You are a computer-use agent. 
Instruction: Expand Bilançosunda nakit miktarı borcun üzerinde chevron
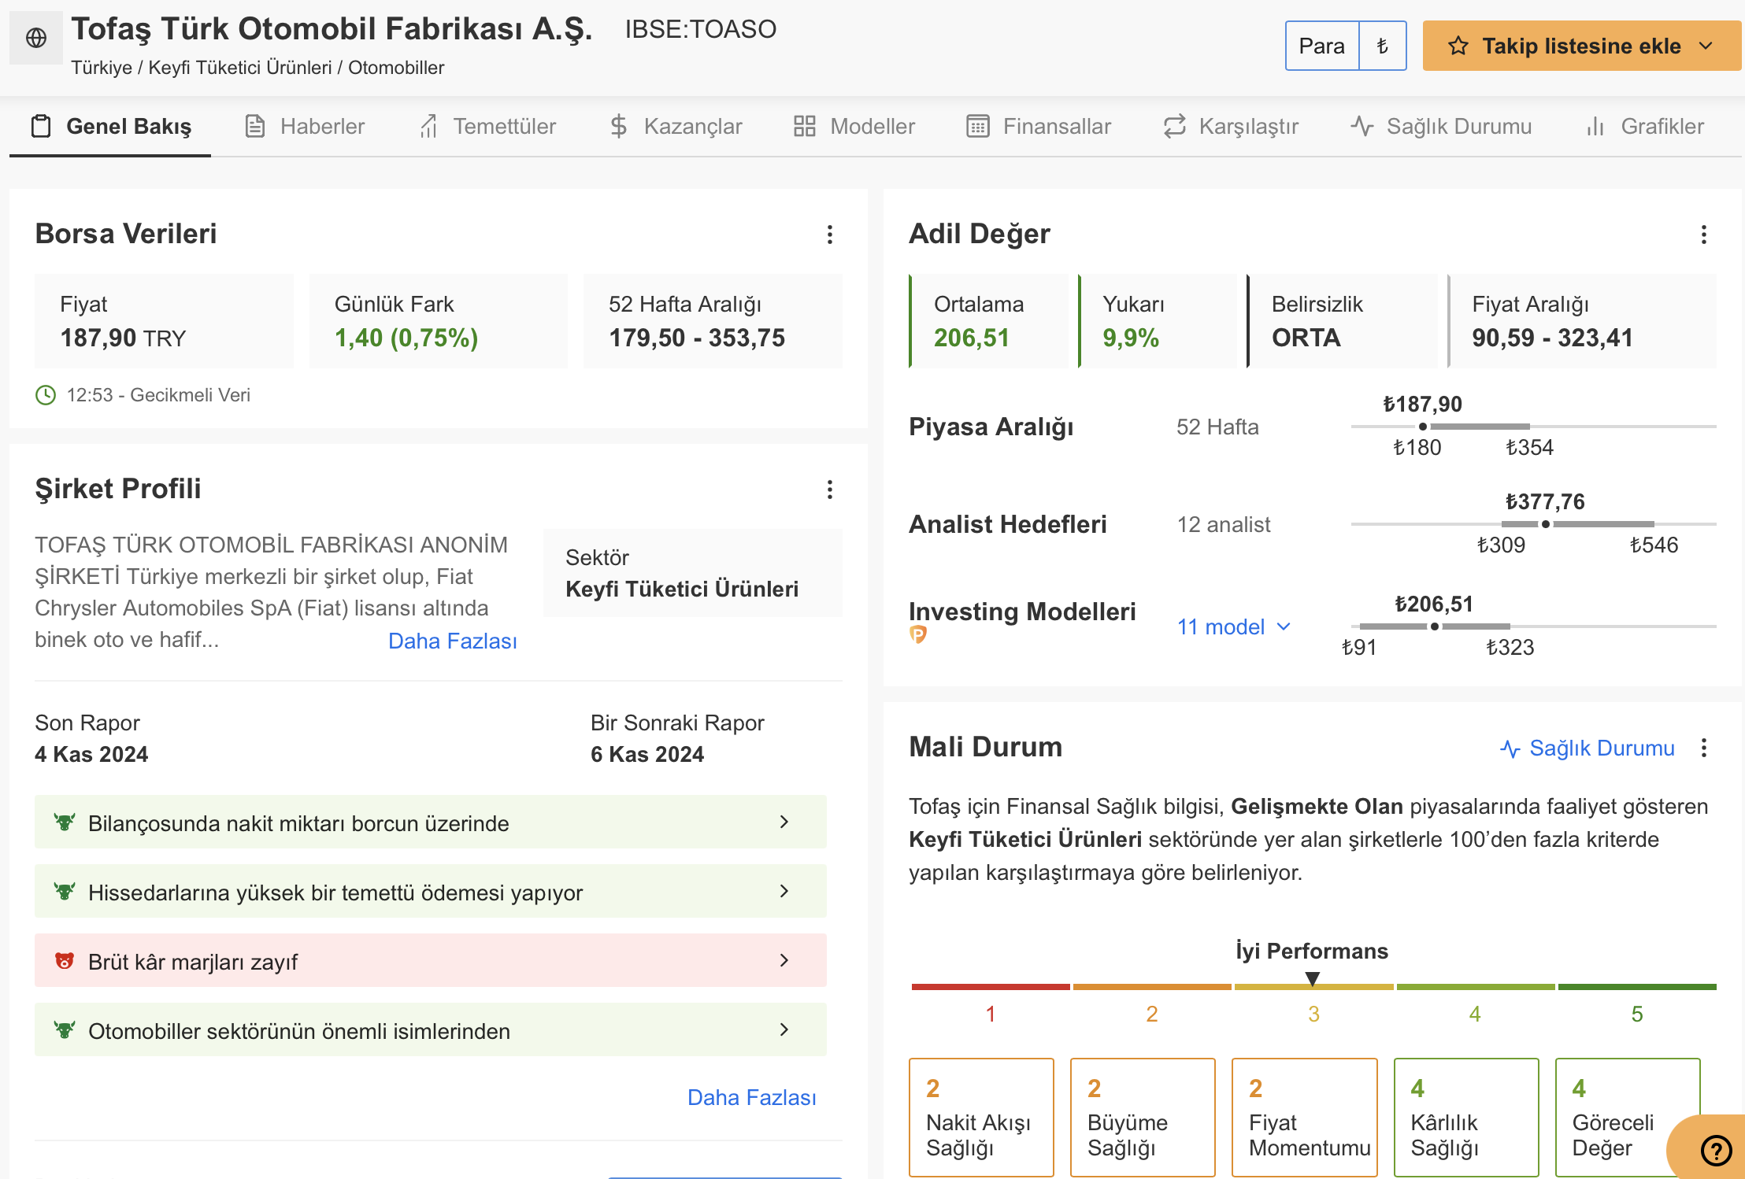[784, 822]
